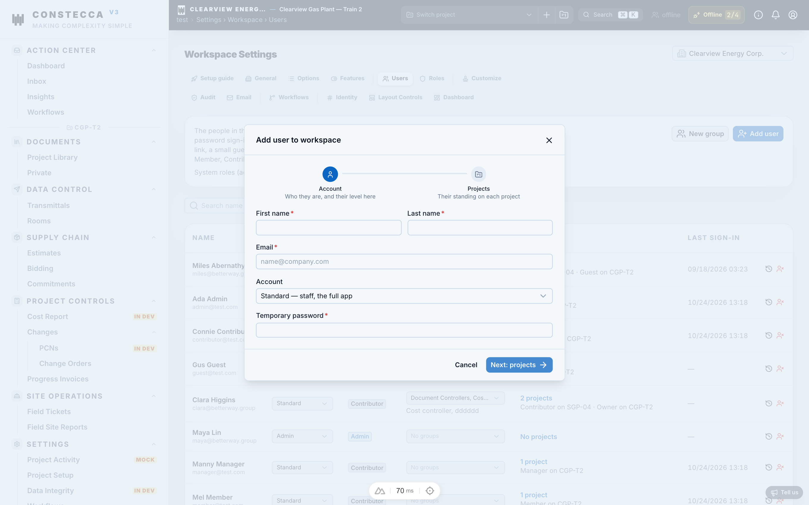The width and height of the screenshot is (809, 505).
Task: Open Maya Lin's Admin account dropdown
Action: 302,436
